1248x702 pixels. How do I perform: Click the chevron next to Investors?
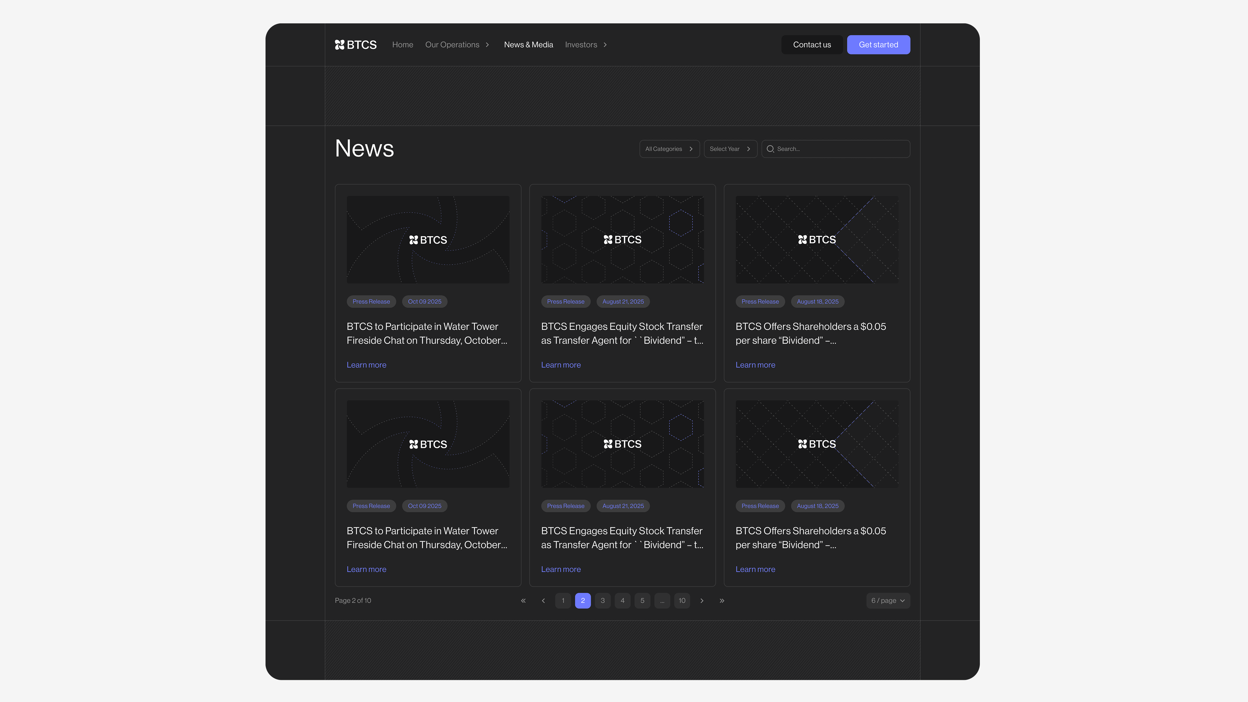pyautogui.click(x=604, y=45)
